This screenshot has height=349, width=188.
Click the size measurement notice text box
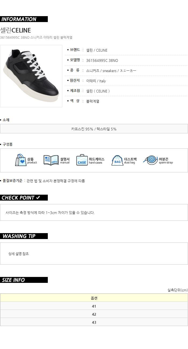point(94,212)
